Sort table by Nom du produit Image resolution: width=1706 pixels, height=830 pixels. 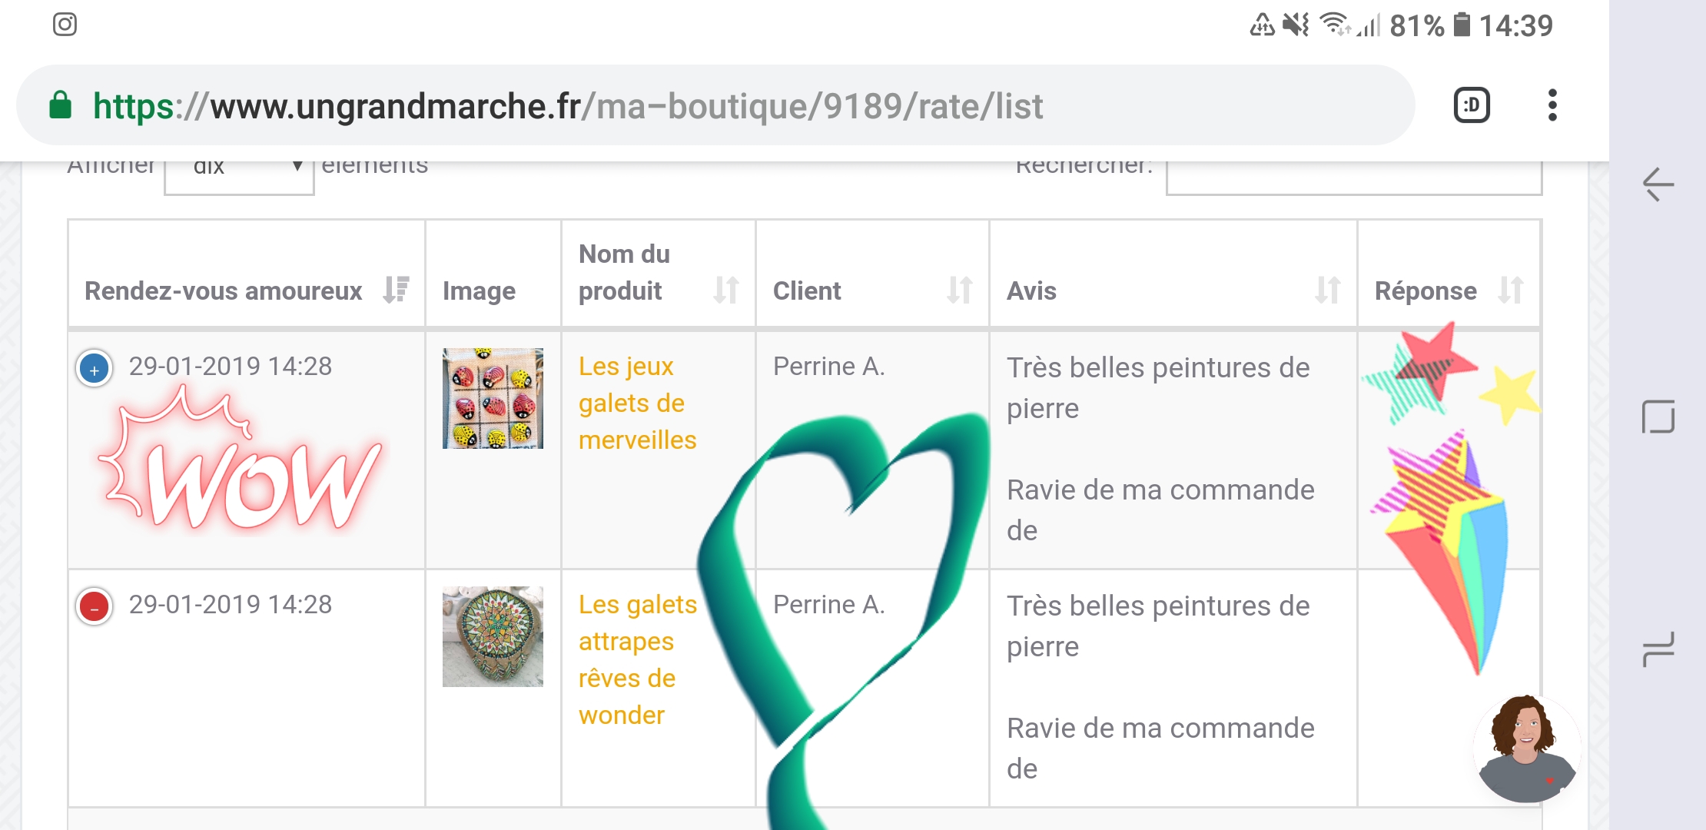658,273
